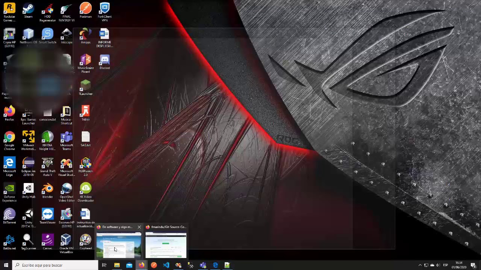Select the Eclipse Jee 2019-06 icon
The width and height of the screenshot is (481, 270).
pyautogui.click(x=28, y=166)
